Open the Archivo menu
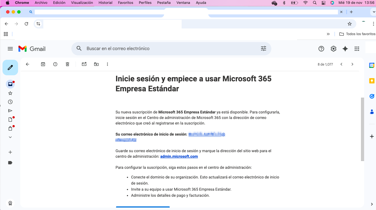 coord(41,2)
